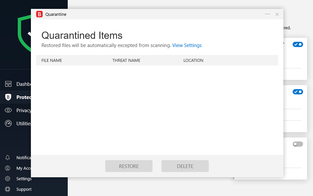Disable the topmost enabled blue toggle
The width and height of the screenshot is (313, 196).
[298, 44]
